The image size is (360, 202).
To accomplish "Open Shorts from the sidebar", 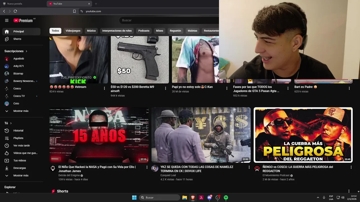I will point(21,39).
